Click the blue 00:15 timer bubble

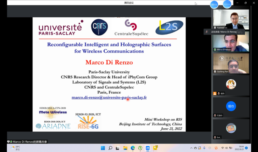pyautogui.click(x=214, y=4)
